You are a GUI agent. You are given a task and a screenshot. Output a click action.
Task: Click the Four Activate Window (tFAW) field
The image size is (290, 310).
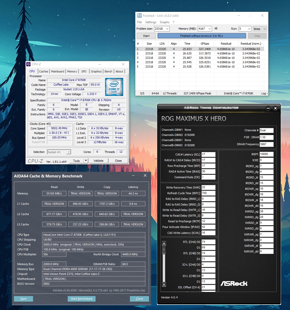(208, 227)
